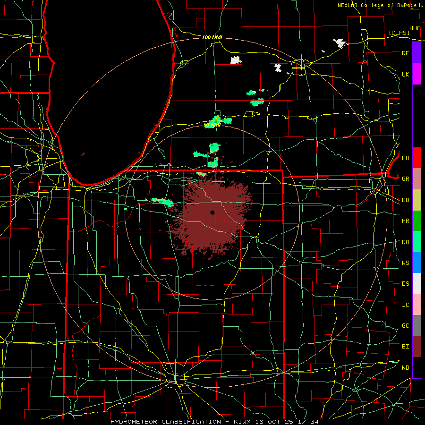Click the UK magenta legend swatch
This screenshot has width=425, height=425.
(x=417, y=74)
